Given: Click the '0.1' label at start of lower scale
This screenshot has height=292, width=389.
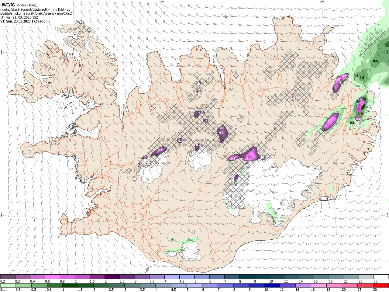Looking at the screenshot, I should 3,290.
